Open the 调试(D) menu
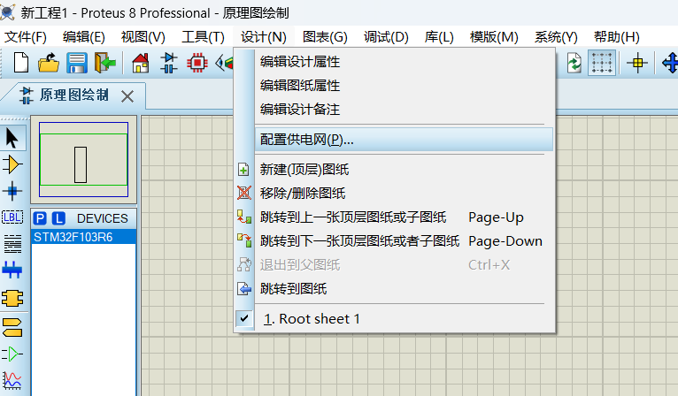Image resolution: width=678 pixels, height=396 pixels. (386, 37)
